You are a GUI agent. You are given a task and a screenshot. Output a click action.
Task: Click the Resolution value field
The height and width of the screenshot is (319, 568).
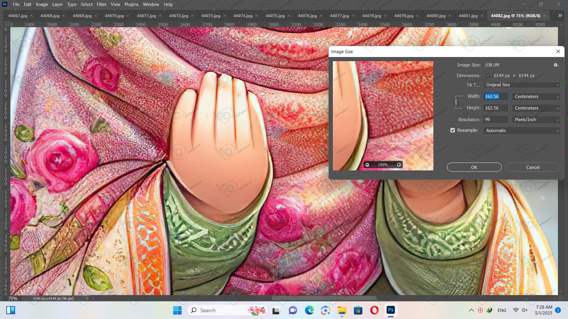coord(496,120)
